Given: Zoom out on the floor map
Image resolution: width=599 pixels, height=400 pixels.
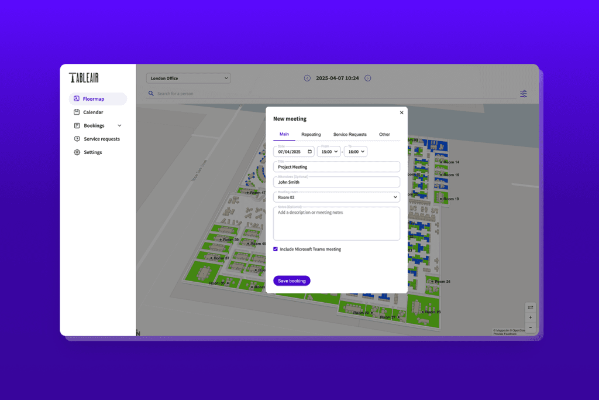Looking at the screenshot, I should (x=531, y=327).
